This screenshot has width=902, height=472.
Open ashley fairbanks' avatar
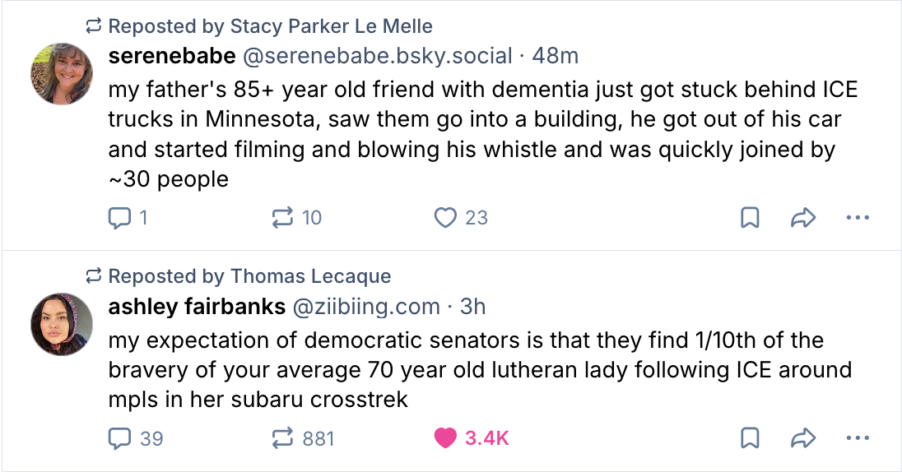62,324
